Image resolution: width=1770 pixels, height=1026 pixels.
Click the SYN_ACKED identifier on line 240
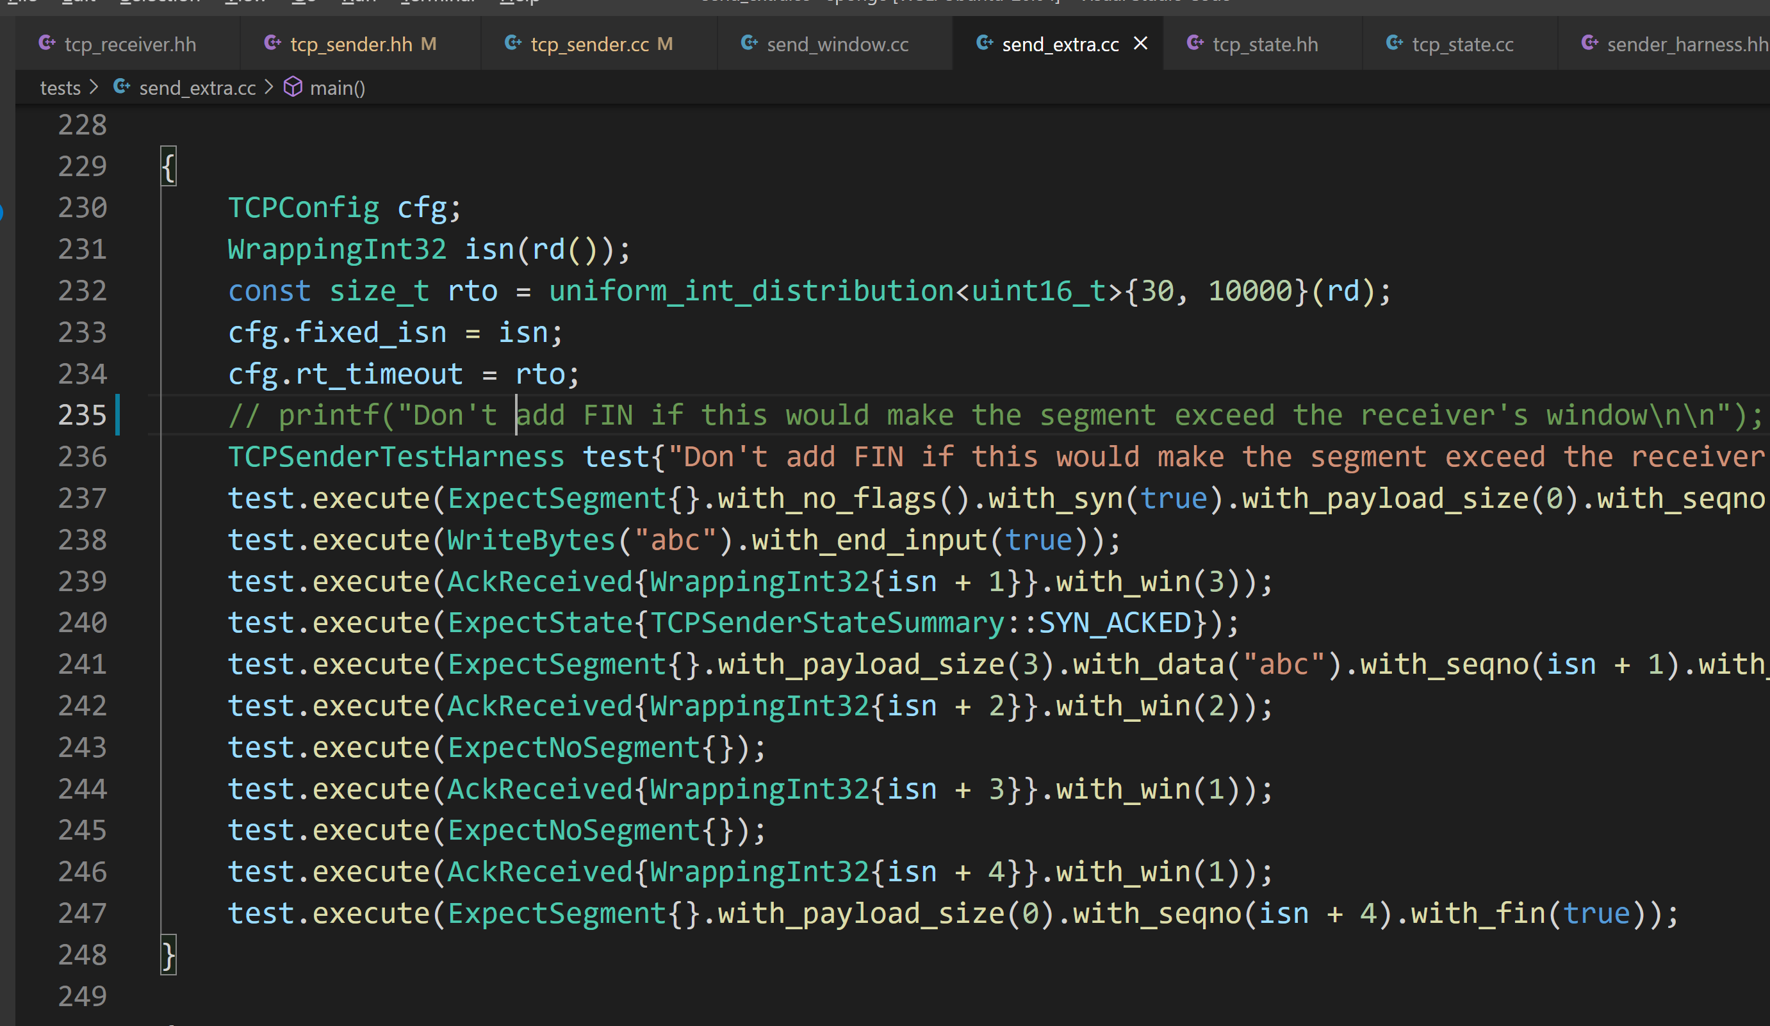tap(1115, 624)
